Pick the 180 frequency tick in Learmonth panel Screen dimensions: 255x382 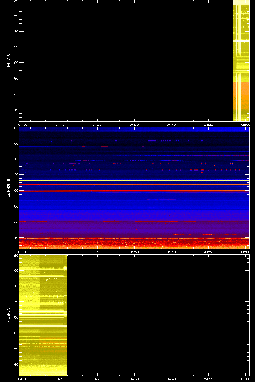click(x=15, y=128)
